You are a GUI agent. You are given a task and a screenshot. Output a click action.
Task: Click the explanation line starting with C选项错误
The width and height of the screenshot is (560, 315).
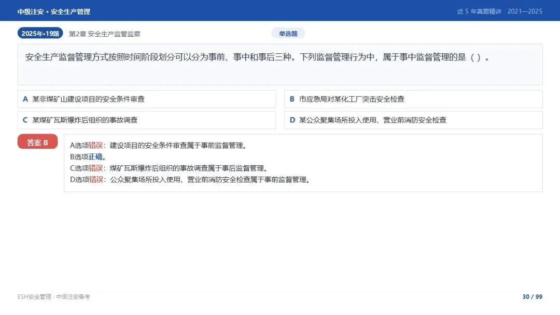(x=169, y=168)
